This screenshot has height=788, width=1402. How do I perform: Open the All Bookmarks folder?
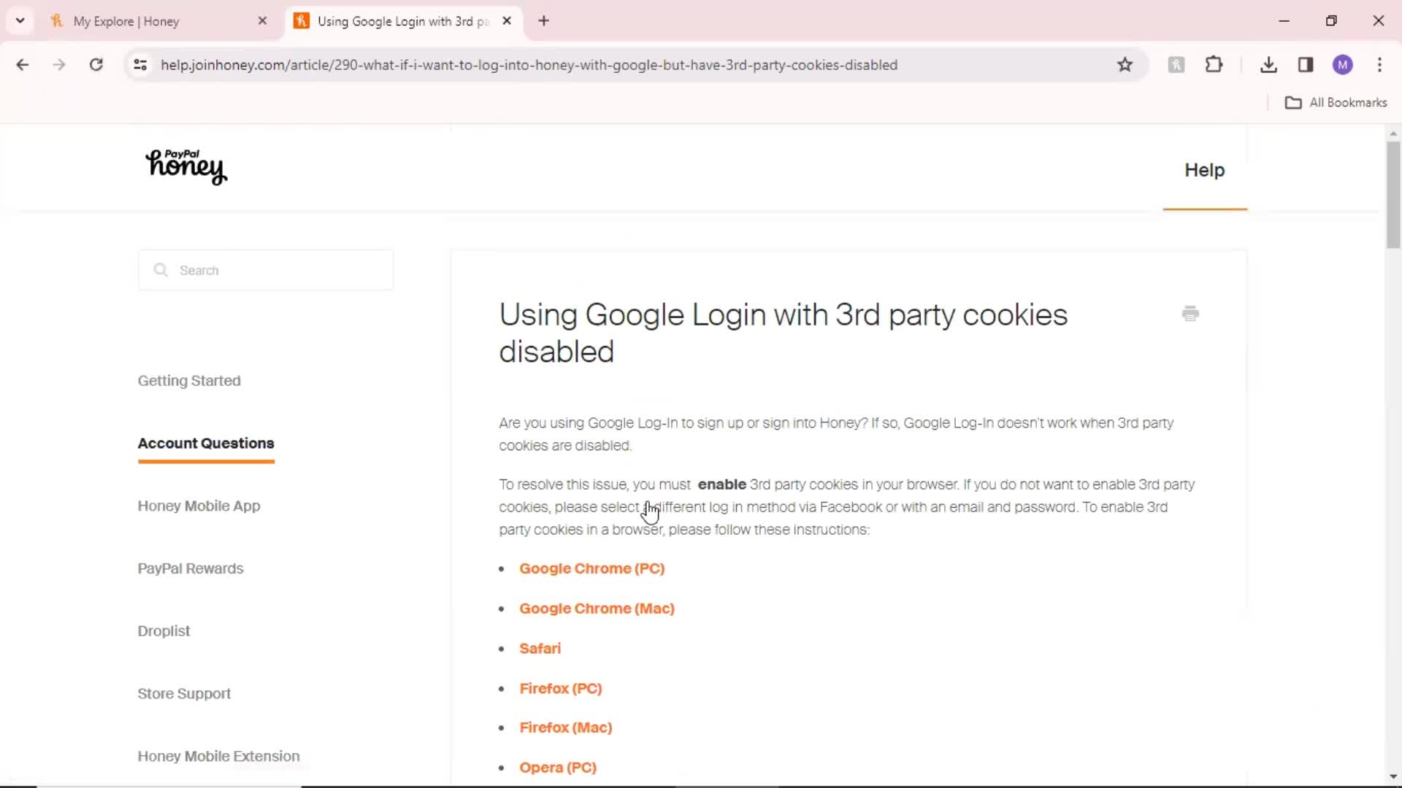1336,103
